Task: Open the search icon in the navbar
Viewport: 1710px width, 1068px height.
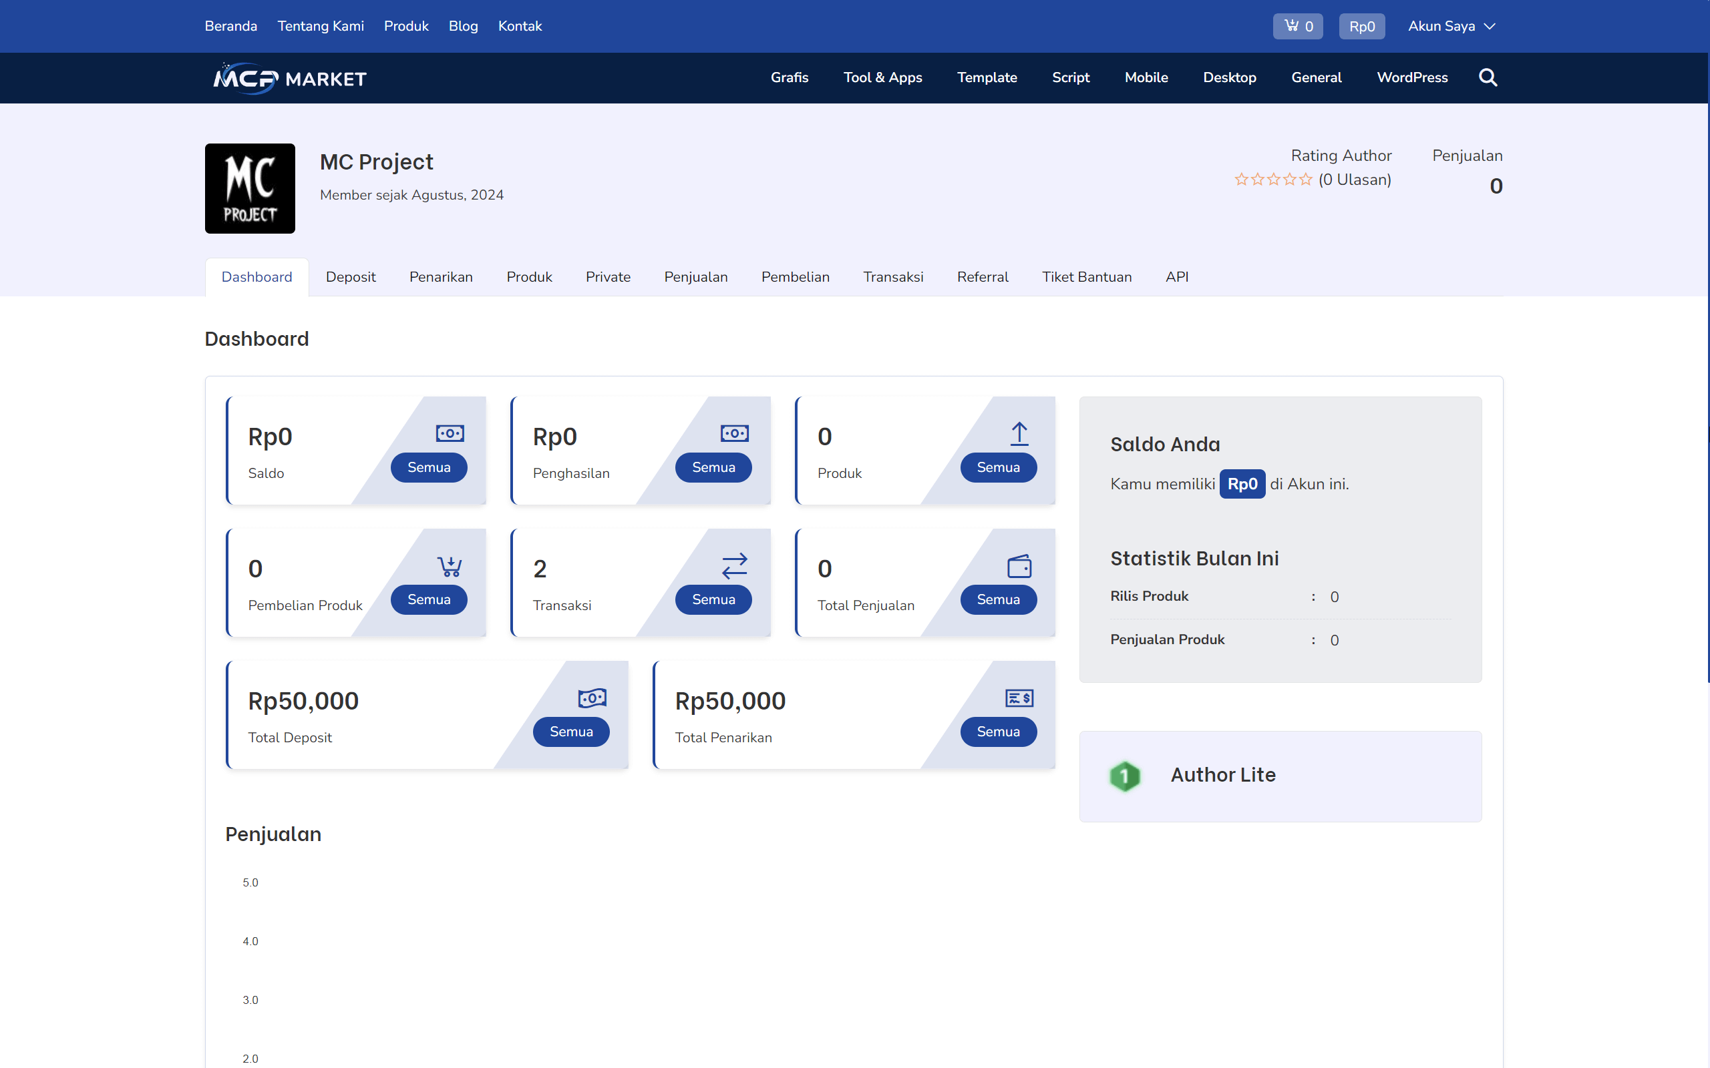Action: [1488, 77]
